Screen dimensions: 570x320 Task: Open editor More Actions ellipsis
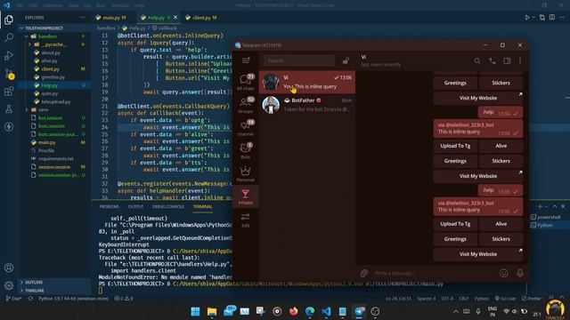(562, 18)
